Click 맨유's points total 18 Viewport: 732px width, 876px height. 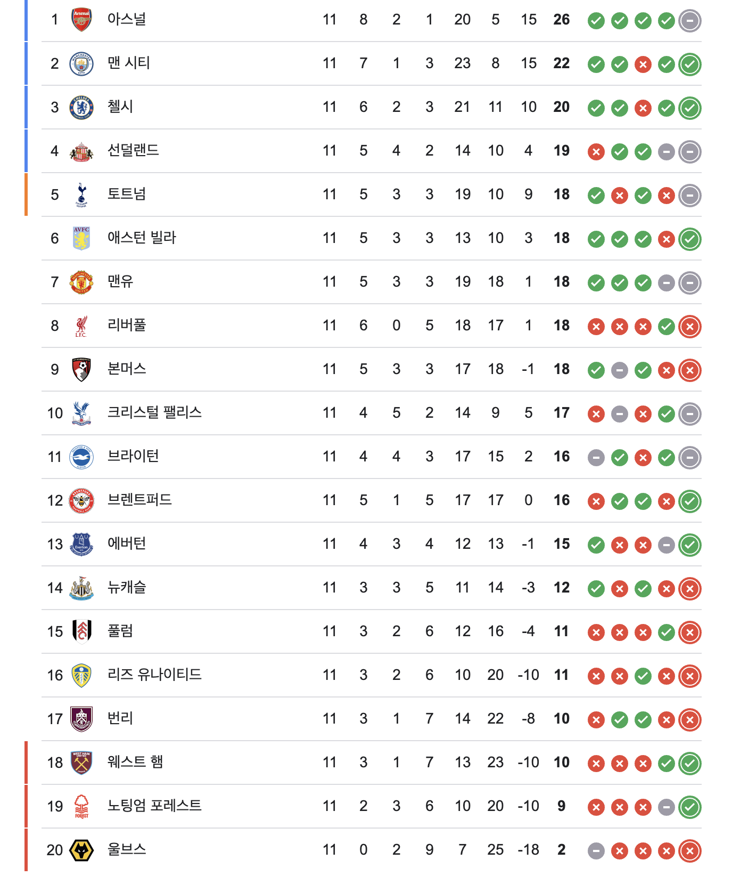tap(561, 282)
